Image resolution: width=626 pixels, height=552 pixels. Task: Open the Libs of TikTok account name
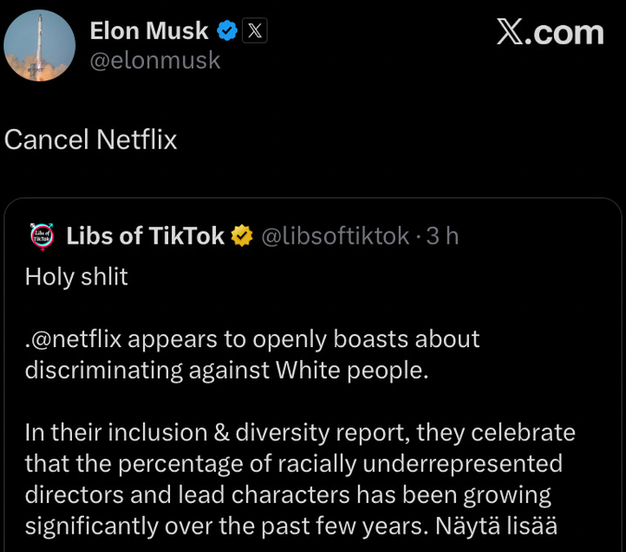tap(145, 236)
